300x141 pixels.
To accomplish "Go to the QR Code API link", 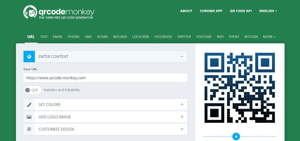I will pyautogui.click(x=241, y=11).
